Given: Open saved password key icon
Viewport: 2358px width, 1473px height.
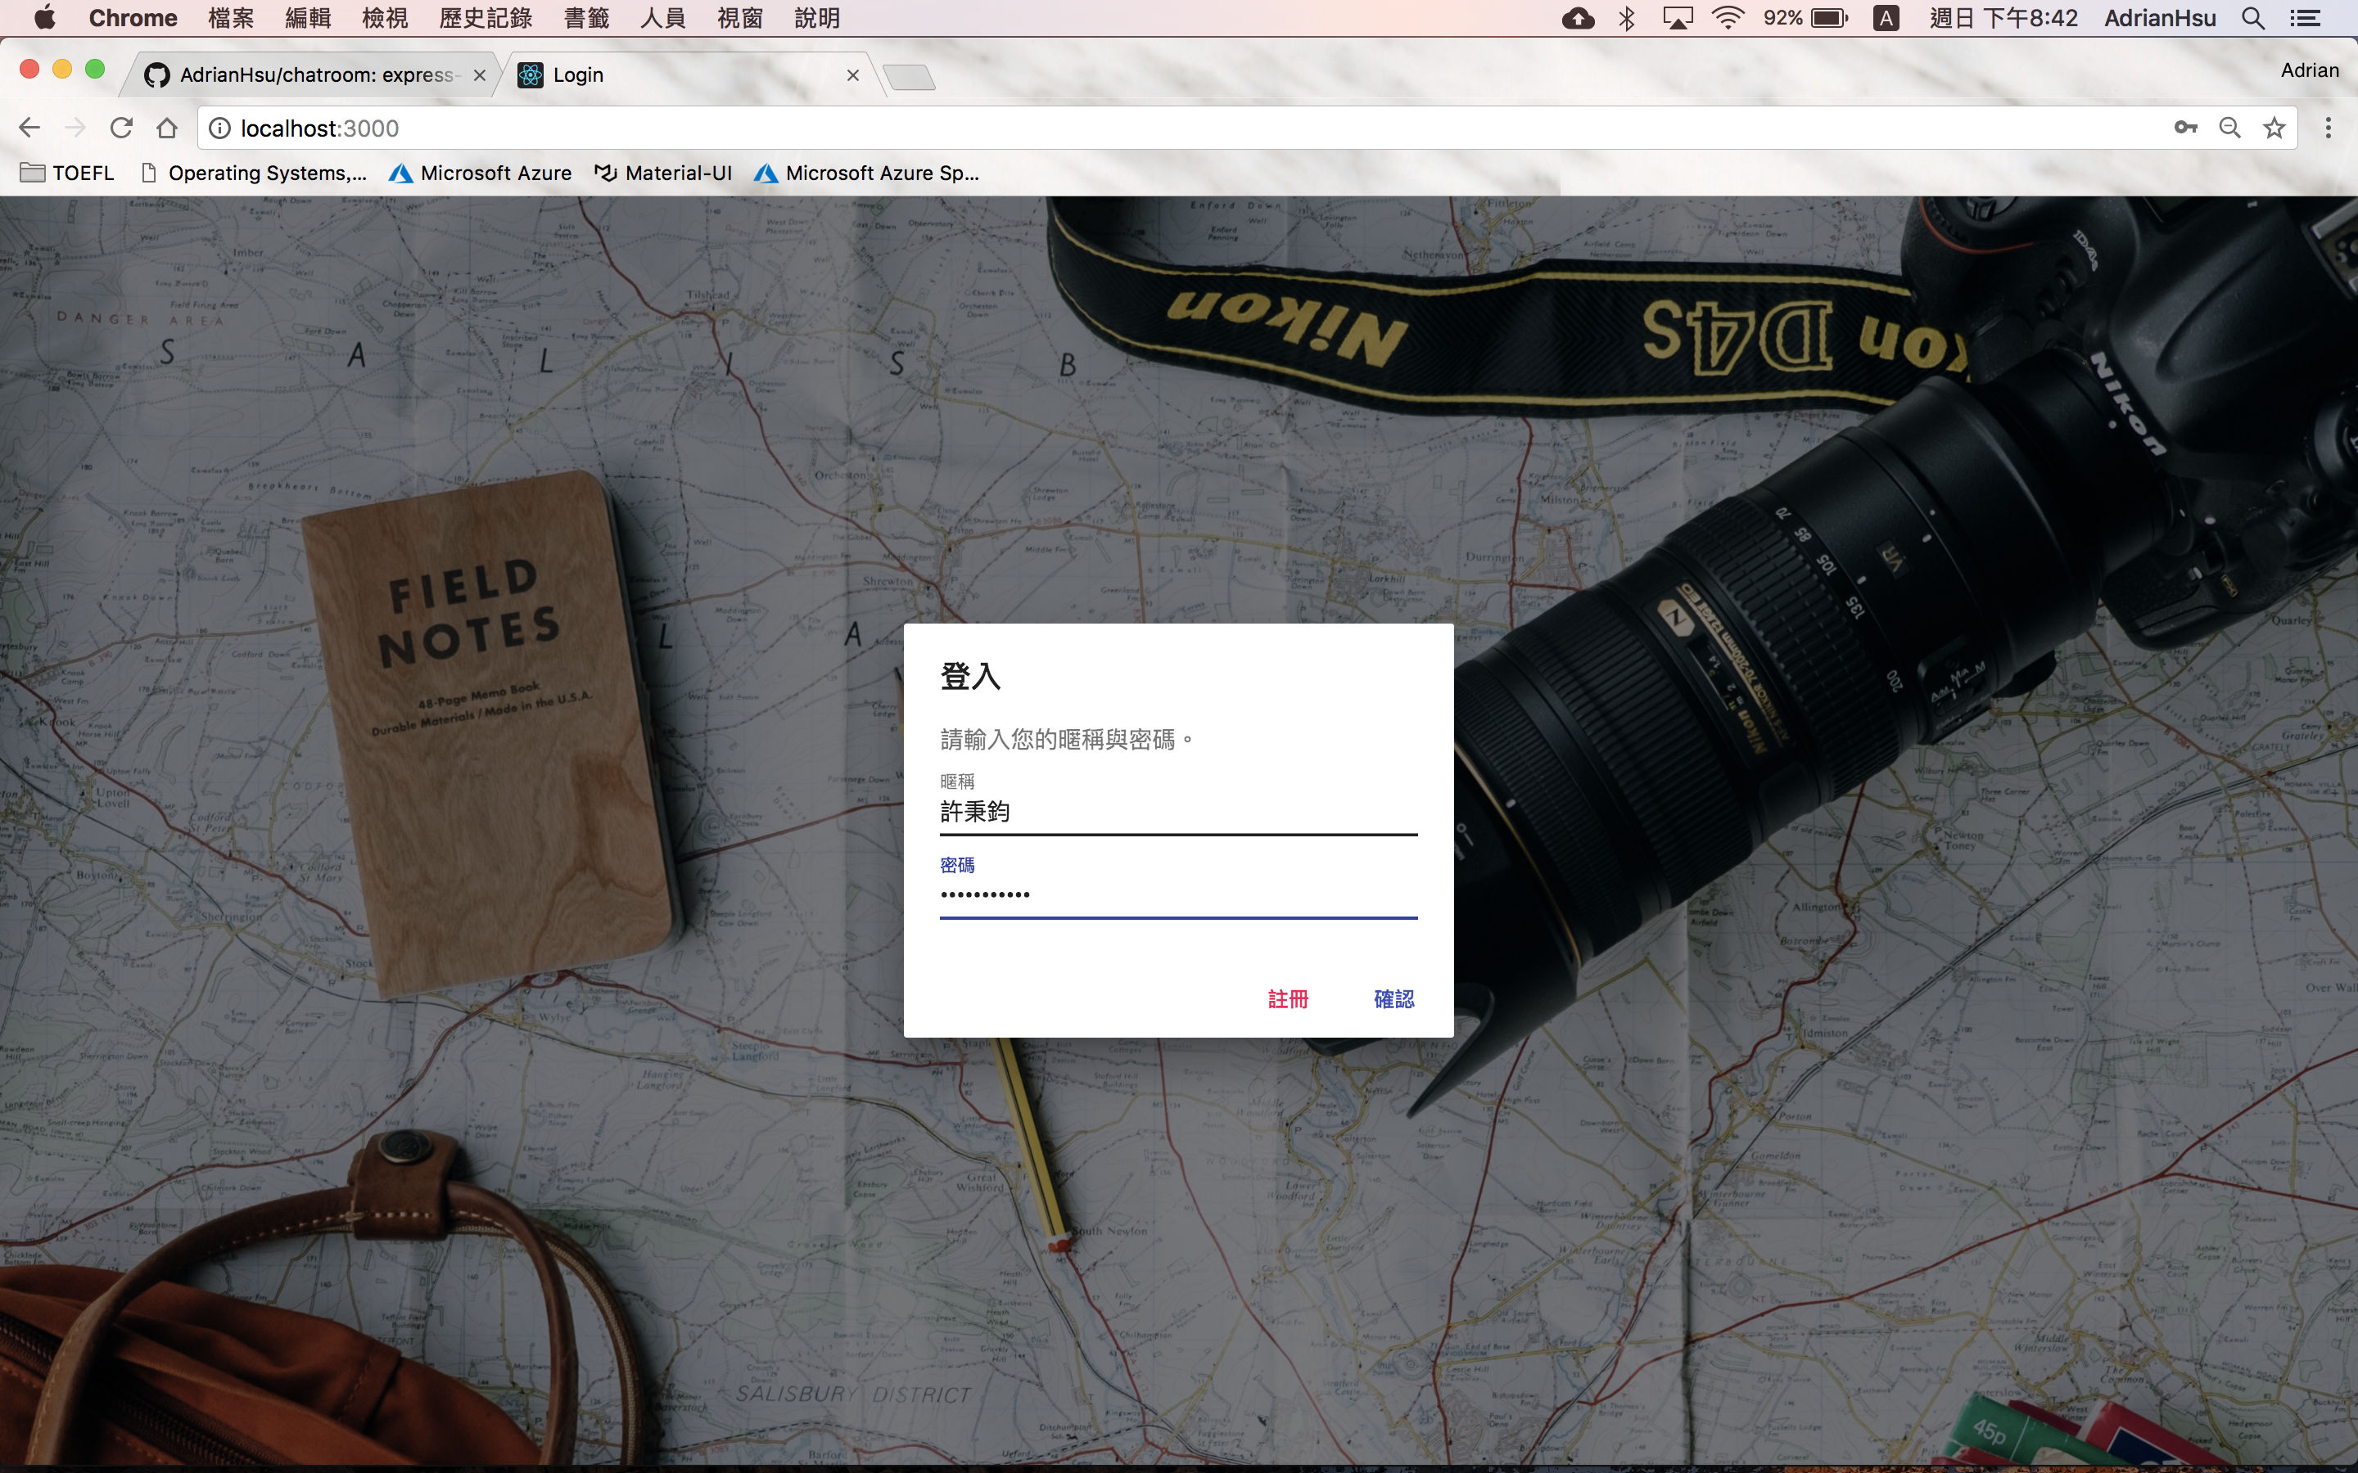Looking at the screenshot, I should pos(2185,128).
